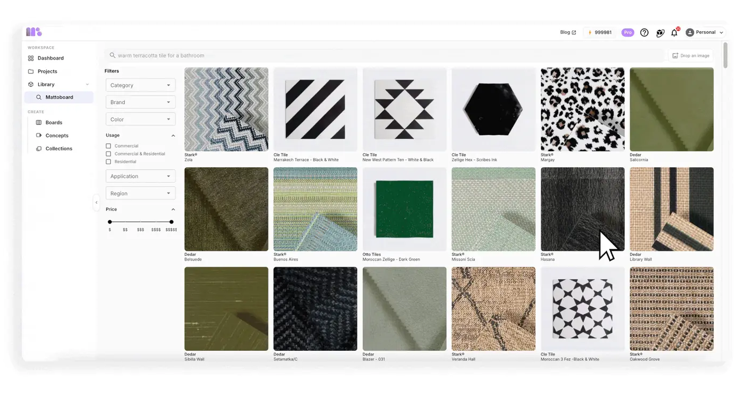Click the Dashboard grid icon
The image size is (750, 407).
tap(31, 58)
